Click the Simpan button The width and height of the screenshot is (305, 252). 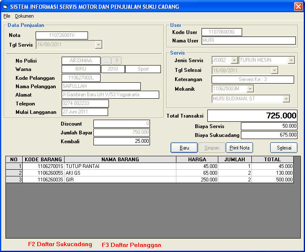212,148
